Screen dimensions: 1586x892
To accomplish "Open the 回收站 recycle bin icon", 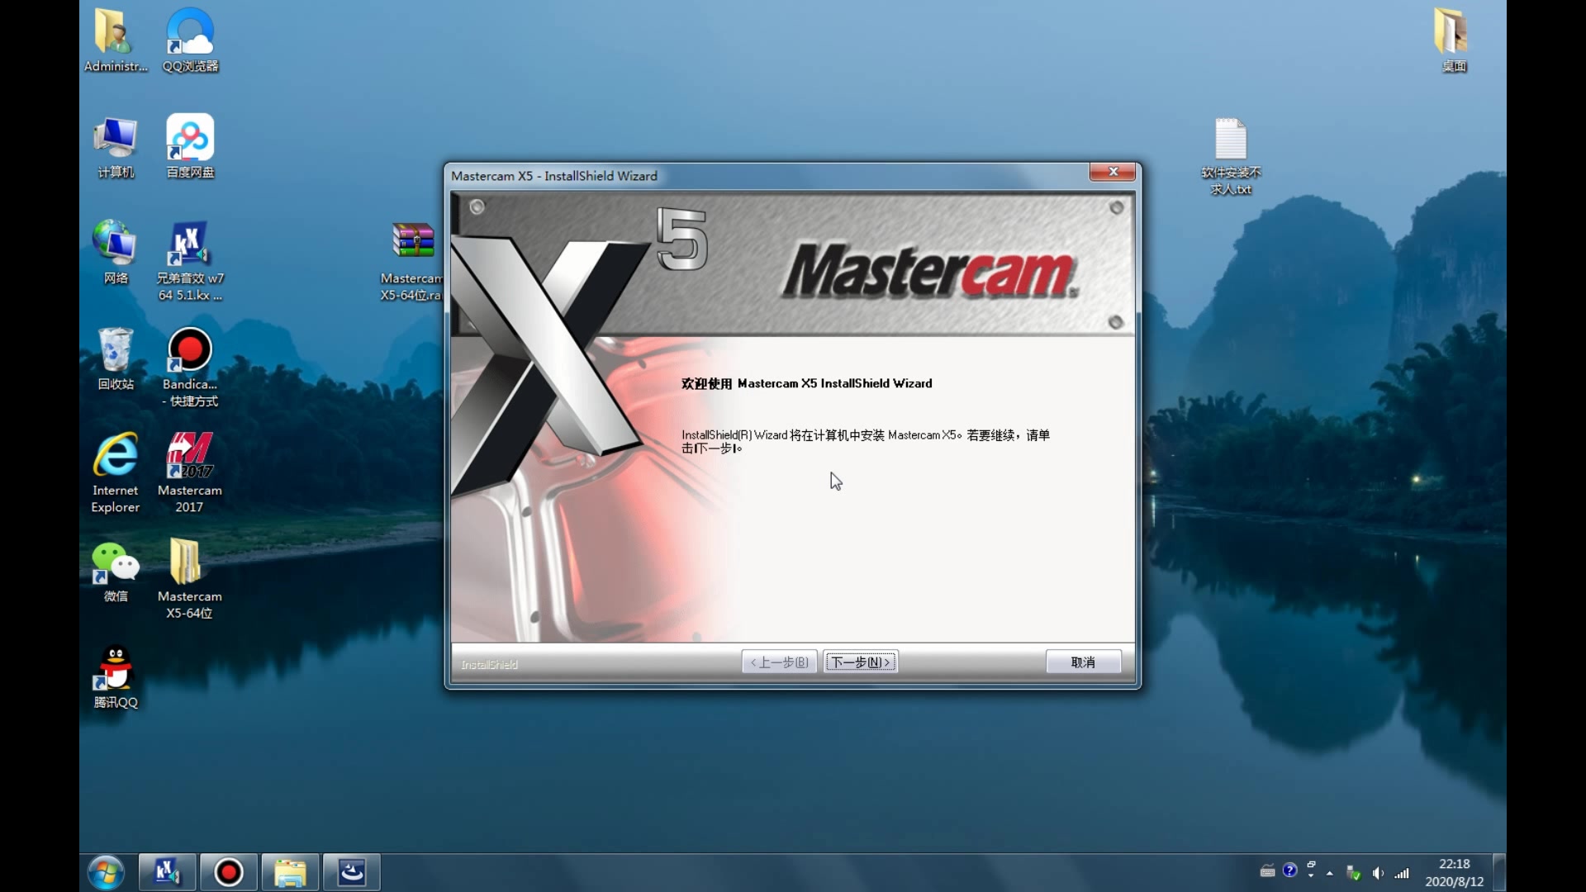I will pos(116,358).
